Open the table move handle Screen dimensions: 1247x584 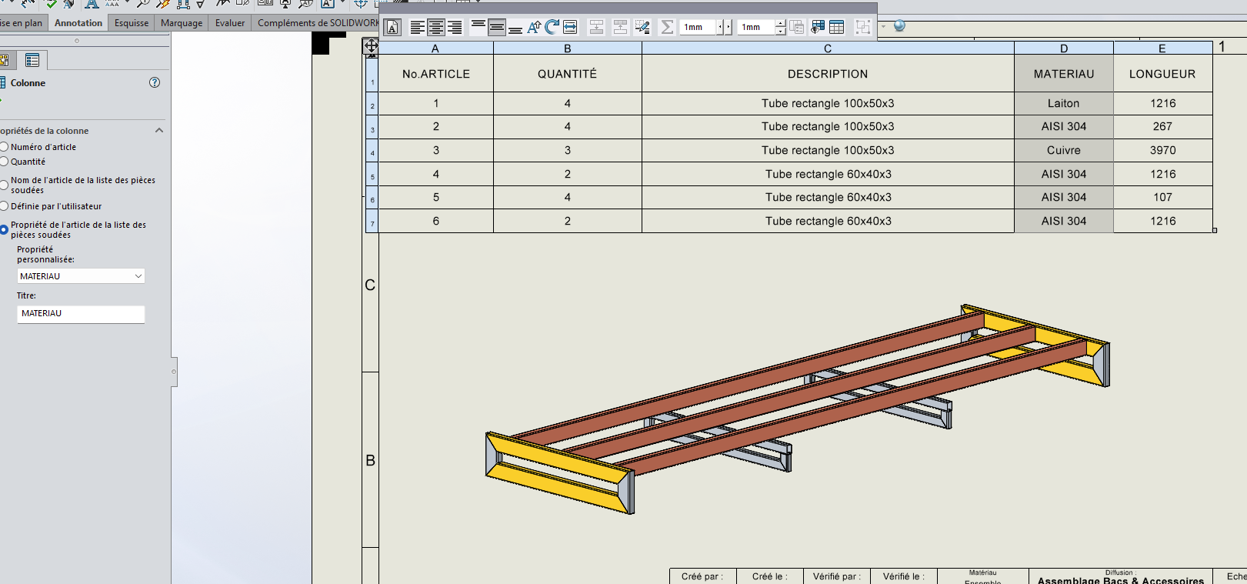coord(371,46)
